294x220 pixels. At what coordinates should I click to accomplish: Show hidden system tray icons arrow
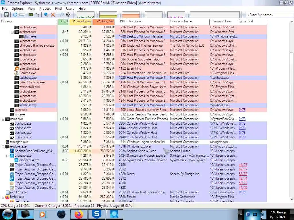pyautogui.click(x=241, y=215)
